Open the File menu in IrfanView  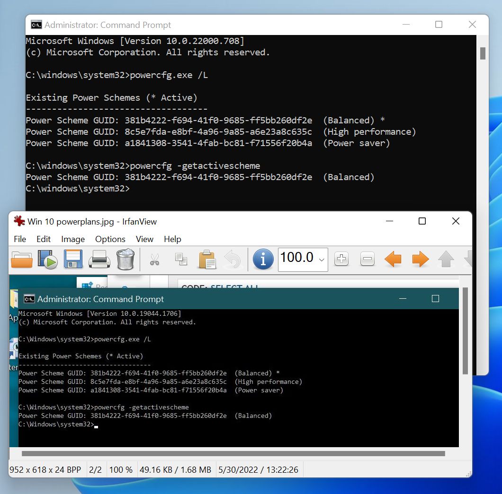point(20,239)
